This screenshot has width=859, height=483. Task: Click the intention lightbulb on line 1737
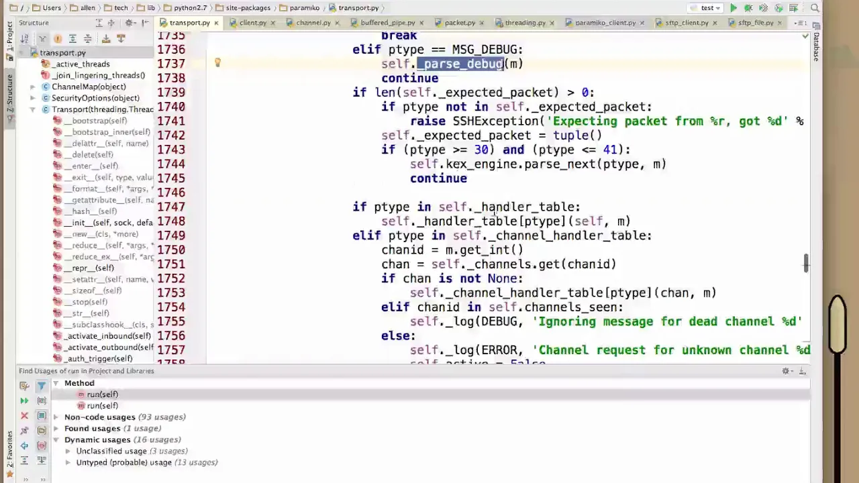click(217, 63)
